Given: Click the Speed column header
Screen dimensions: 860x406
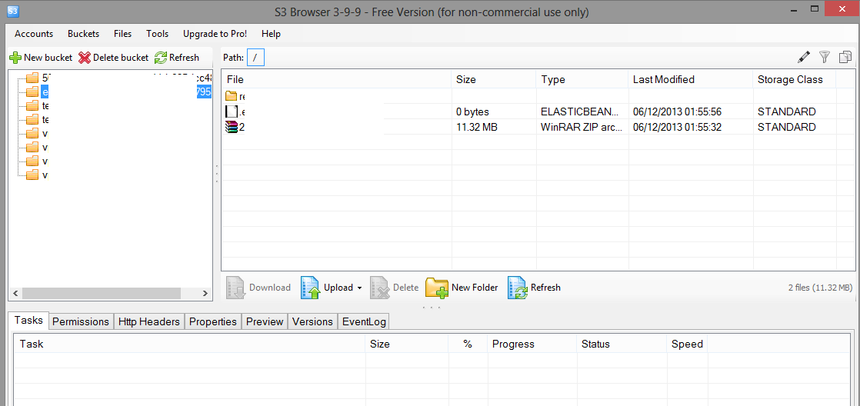Looking at the screenshot, I should (x=688, y=344).
